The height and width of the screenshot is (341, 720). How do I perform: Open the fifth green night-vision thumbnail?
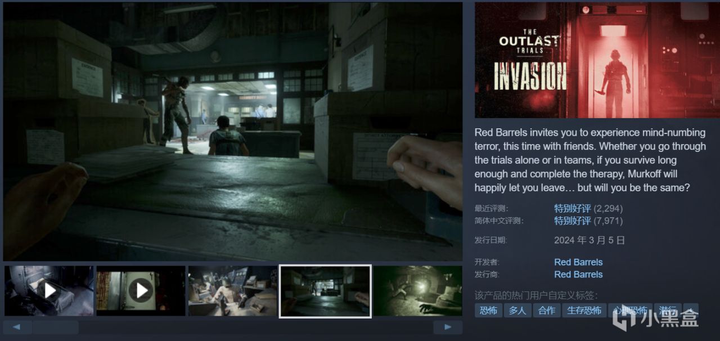pyautogui.click(x=417, y=291)
